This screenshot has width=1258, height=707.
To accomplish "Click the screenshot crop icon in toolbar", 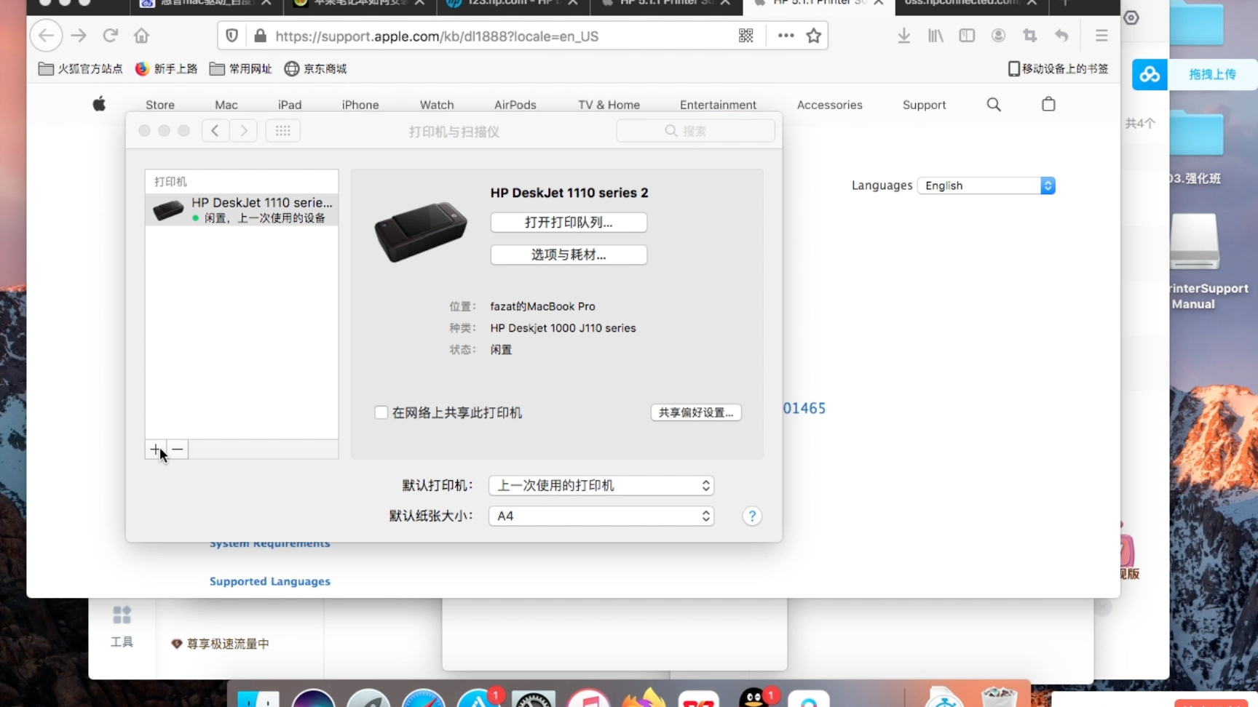I will pos(1029,36).
